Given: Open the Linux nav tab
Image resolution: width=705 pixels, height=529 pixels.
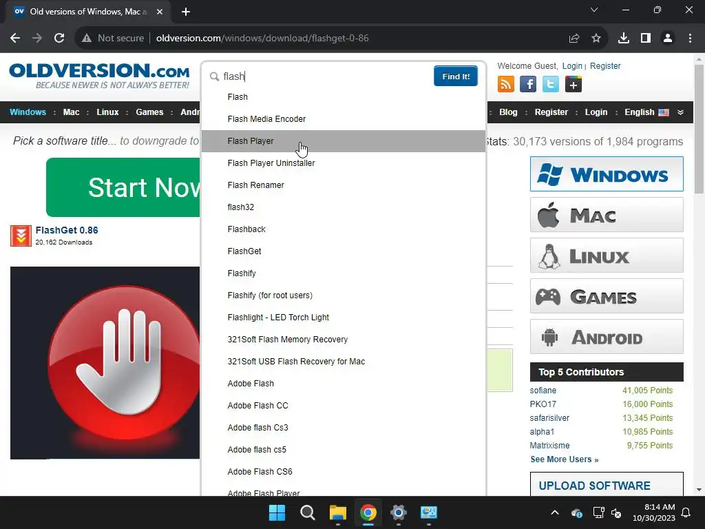Looking at the screenshot, I should click(107, 112).
